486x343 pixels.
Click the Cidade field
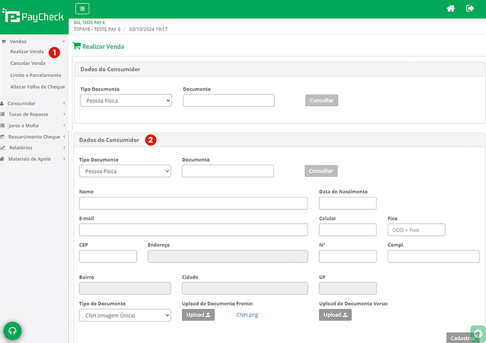click(x=245, y=288)
